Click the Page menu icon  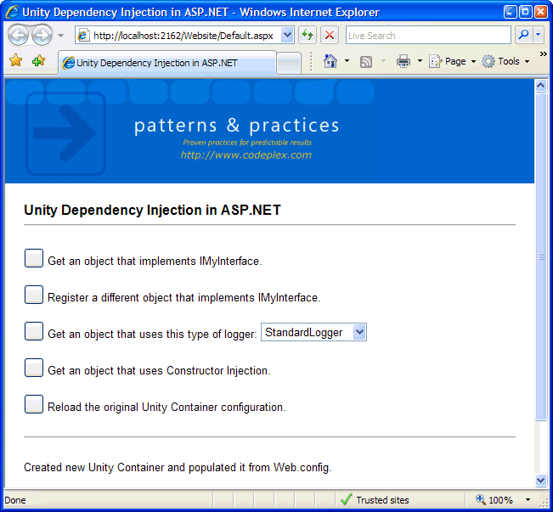pos(435,61)
